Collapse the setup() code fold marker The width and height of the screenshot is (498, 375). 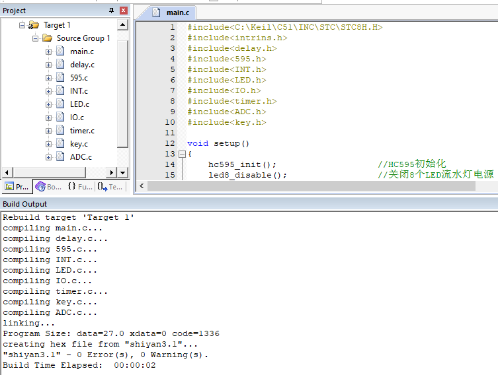pyautogui.click(x=182, y=154)
